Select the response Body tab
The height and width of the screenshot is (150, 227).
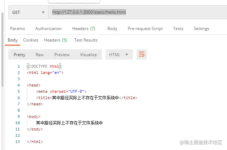13,40
